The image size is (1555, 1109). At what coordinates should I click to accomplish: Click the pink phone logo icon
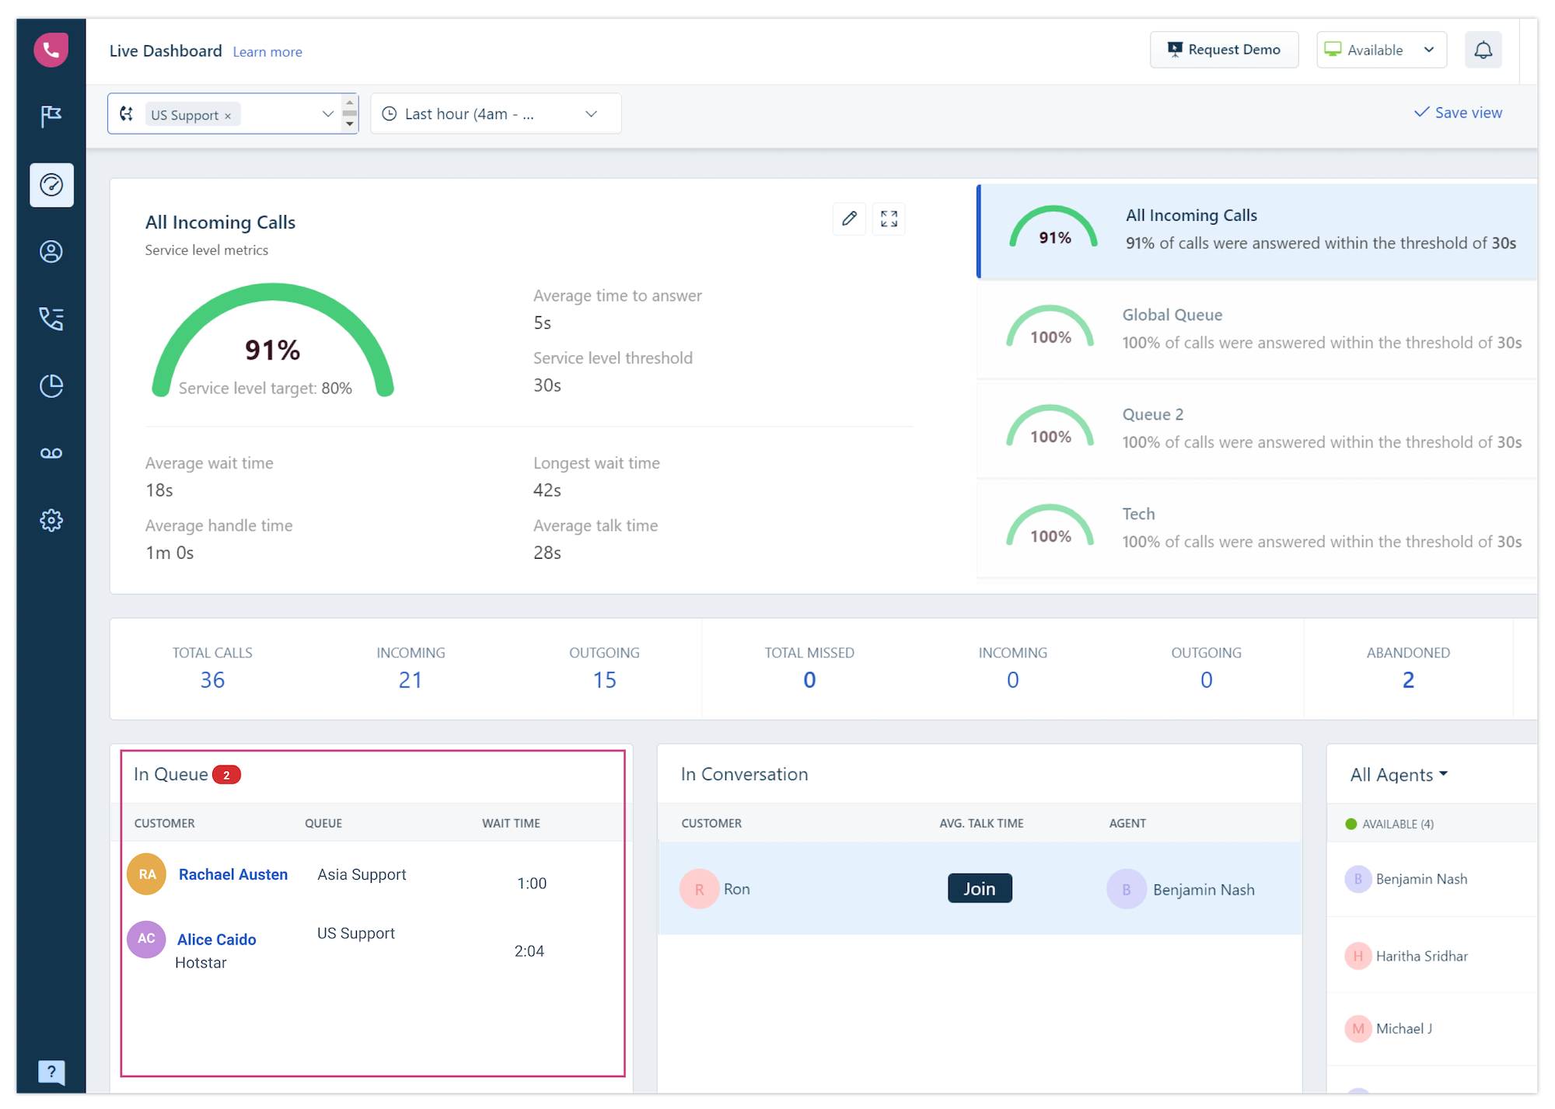(51, 50)
